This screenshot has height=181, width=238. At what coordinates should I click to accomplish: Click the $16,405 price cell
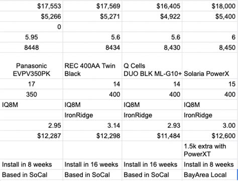[x=152, y=6]
